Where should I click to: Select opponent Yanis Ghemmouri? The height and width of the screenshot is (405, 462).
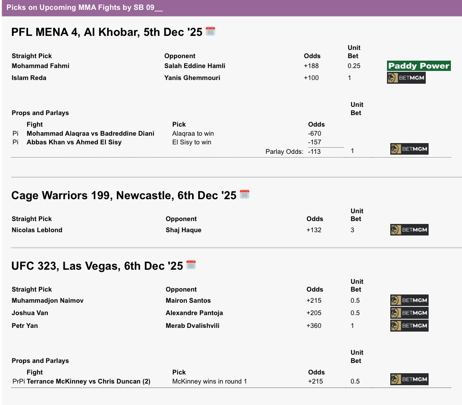192,78
